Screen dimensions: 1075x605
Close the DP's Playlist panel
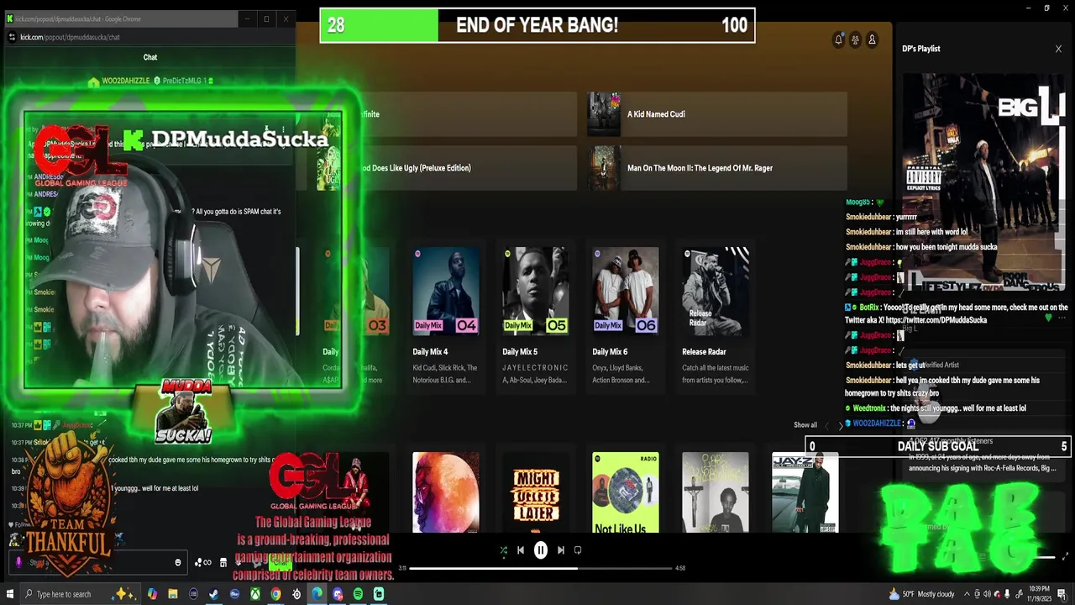tap(1058, 49)
